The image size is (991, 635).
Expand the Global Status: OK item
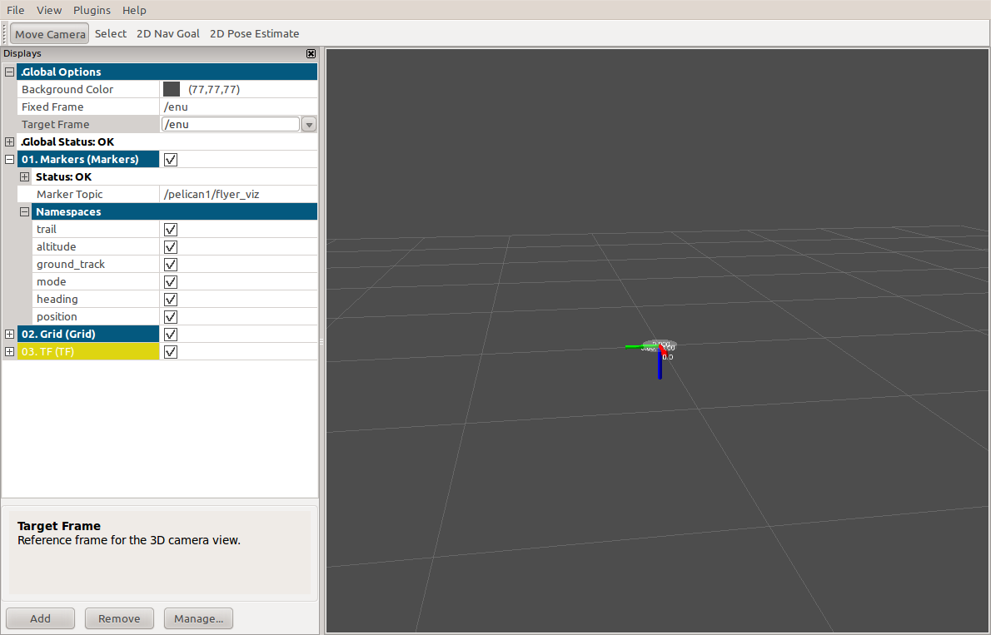pos(10,141)
